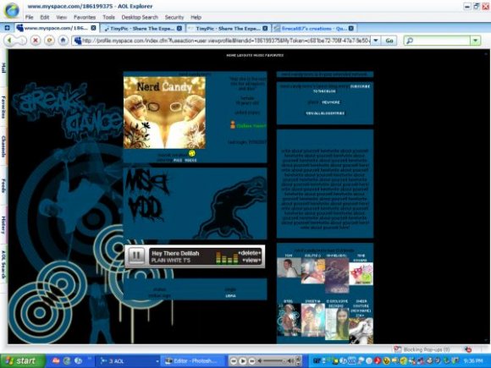Click play on taskbar media player

coord(242,361)
